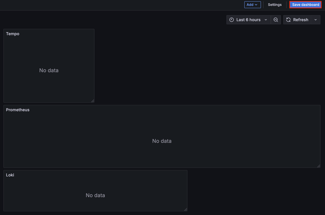Click the Prometheus panel resize handle
Screen dimensions: 325x215
tap(319, 166)
